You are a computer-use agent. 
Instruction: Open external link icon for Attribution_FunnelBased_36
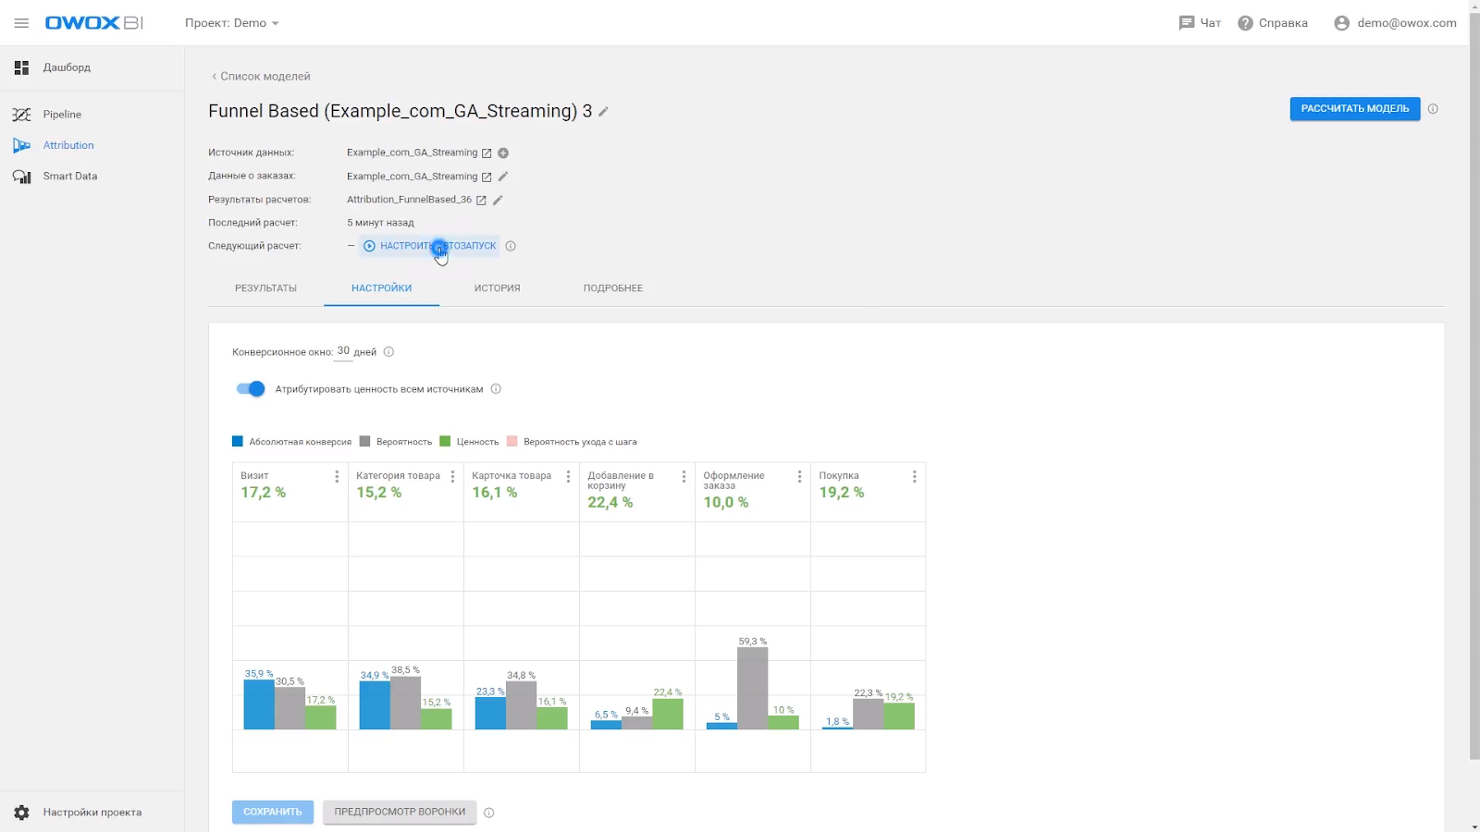481,201
